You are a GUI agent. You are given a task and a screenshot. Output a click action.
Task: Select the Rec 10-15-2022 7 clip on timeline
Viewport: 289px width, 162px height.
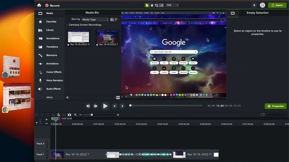(78, 154)
